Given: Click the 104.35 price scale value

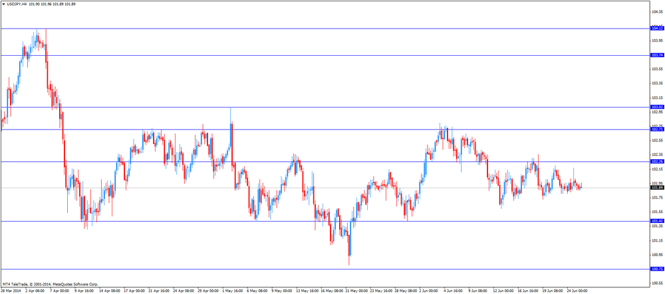Looking at the screenshot, I should click(657, 12).
